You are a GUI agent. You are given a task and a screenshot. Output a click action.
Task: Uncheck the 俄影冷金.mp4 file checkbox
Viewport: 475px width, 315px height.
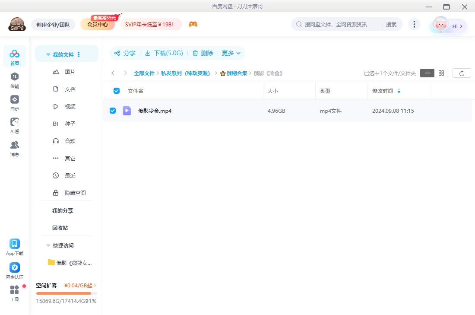pos(113,110)
